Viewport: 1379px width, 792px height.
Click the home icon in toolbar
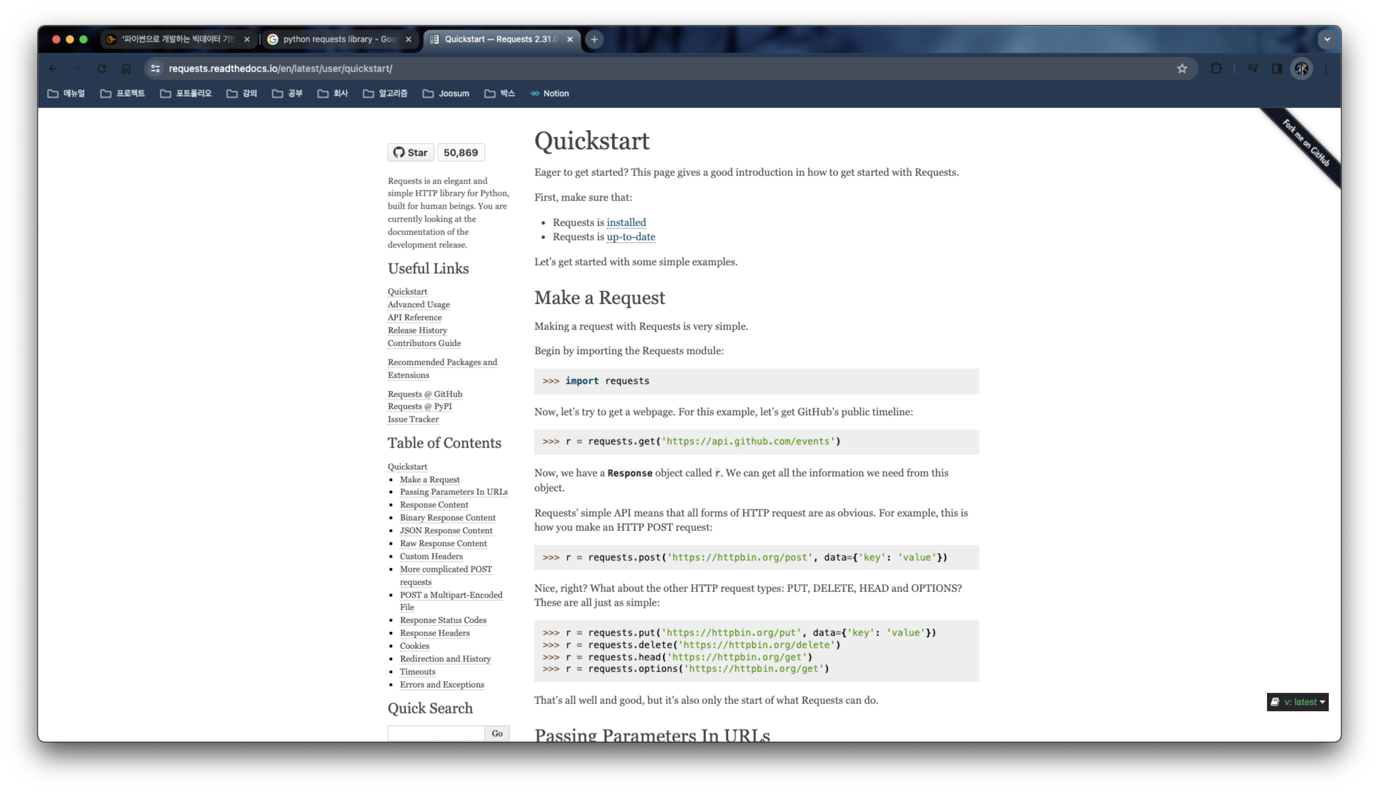[126, 69]
